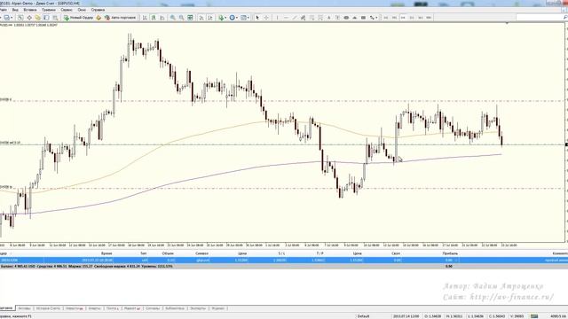Expand the arrows objects dropdown
The width and height of the screenshot is (568, 319).
(x=376, y=18)
